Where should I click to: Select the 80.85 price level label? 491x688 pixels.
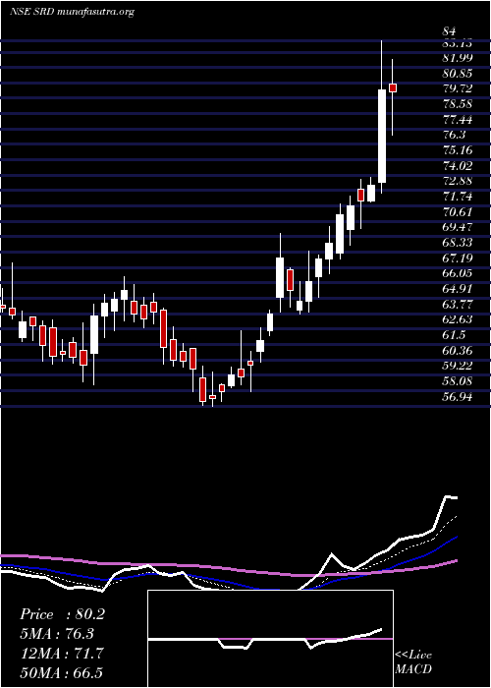(x=458, y=74)
